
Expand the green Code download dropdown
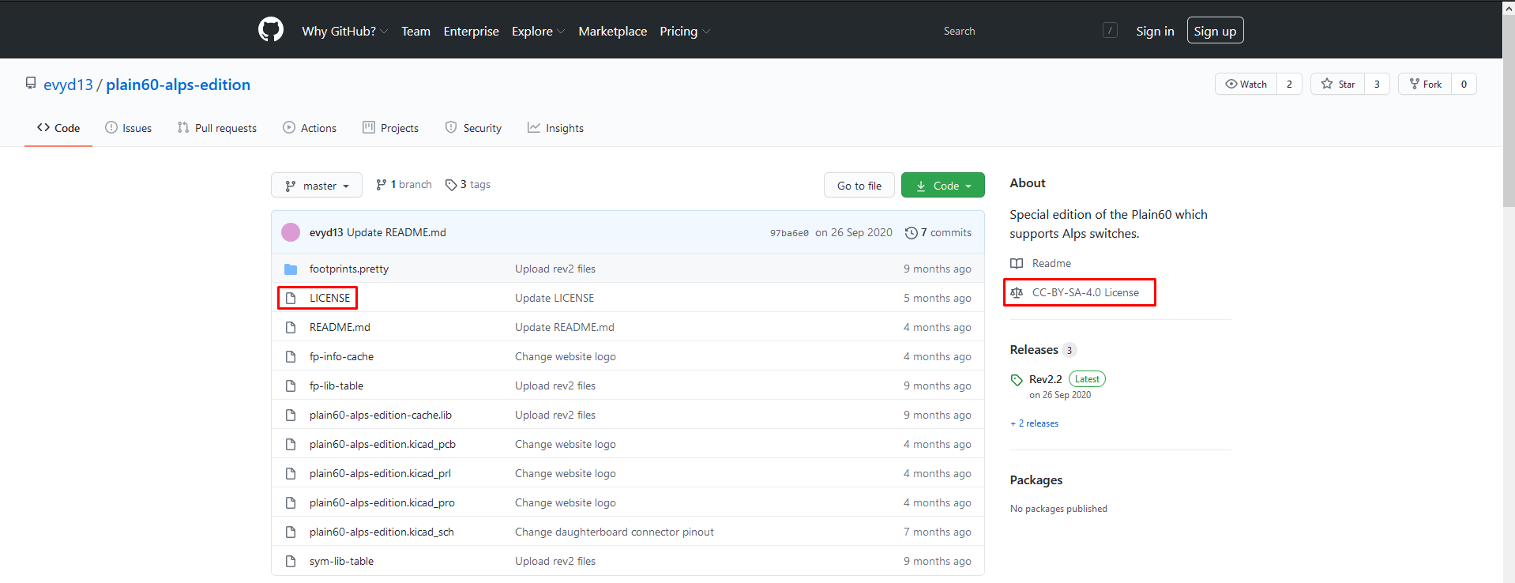[x=942, y=186]
